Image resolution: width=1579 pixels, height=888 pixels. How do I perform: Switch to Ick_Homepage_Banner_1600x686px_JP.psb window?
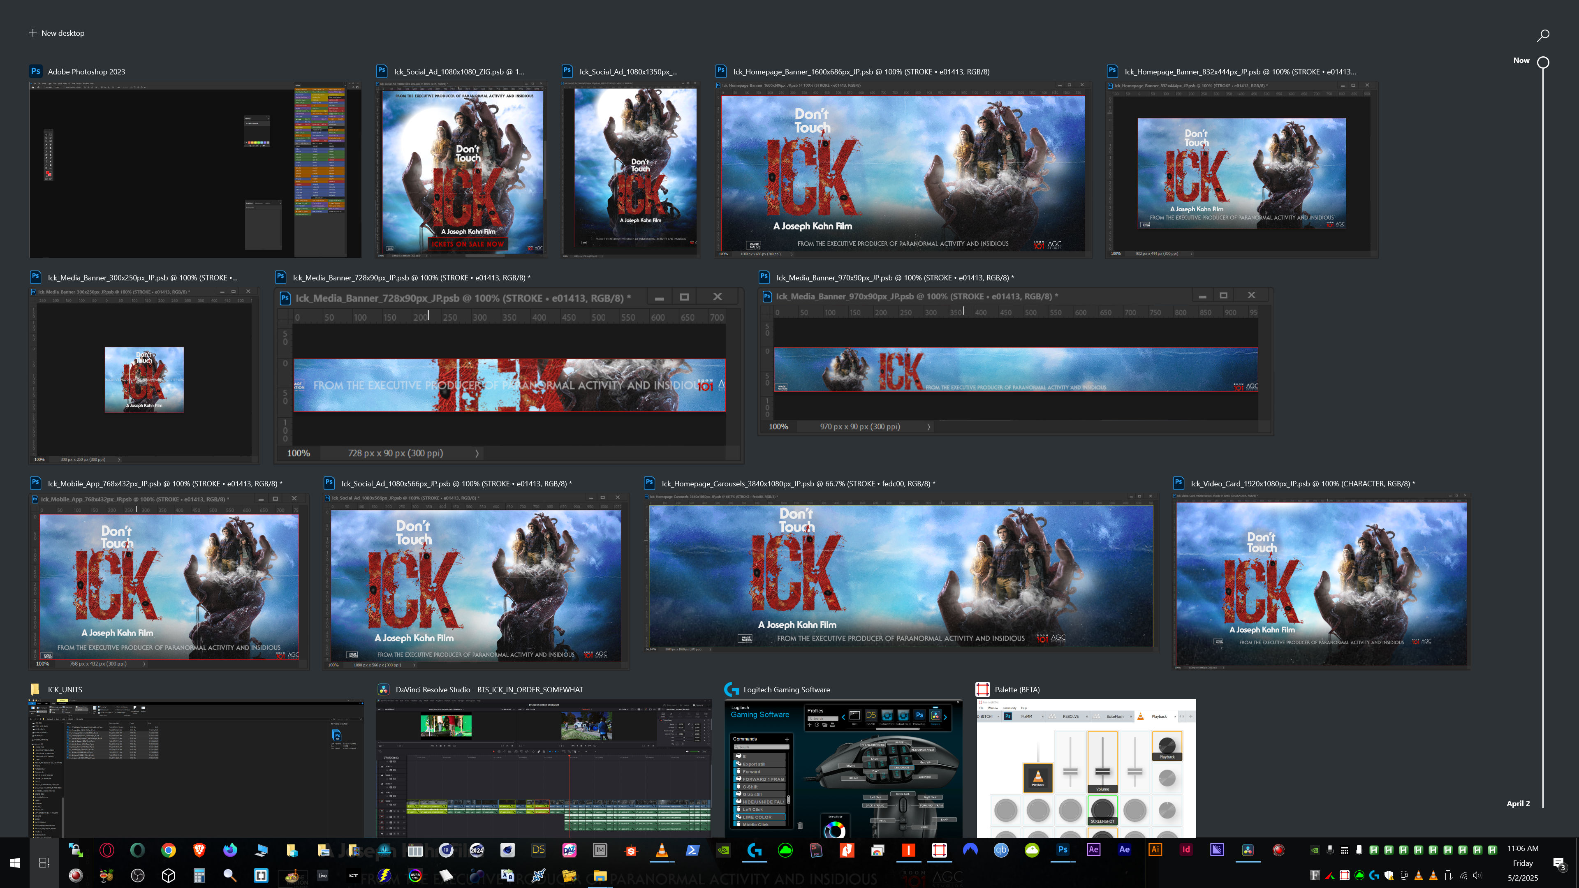(903, 170)
